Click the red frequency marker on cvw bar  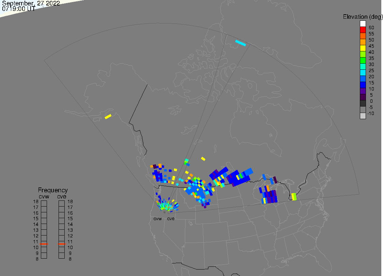(x=44, y=244)
